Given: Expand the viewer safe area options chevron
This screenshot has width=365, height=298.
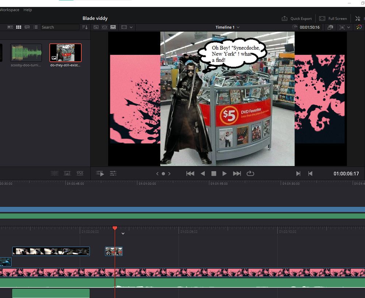Looking at the screenshot, I should click(x=131, y=27).
